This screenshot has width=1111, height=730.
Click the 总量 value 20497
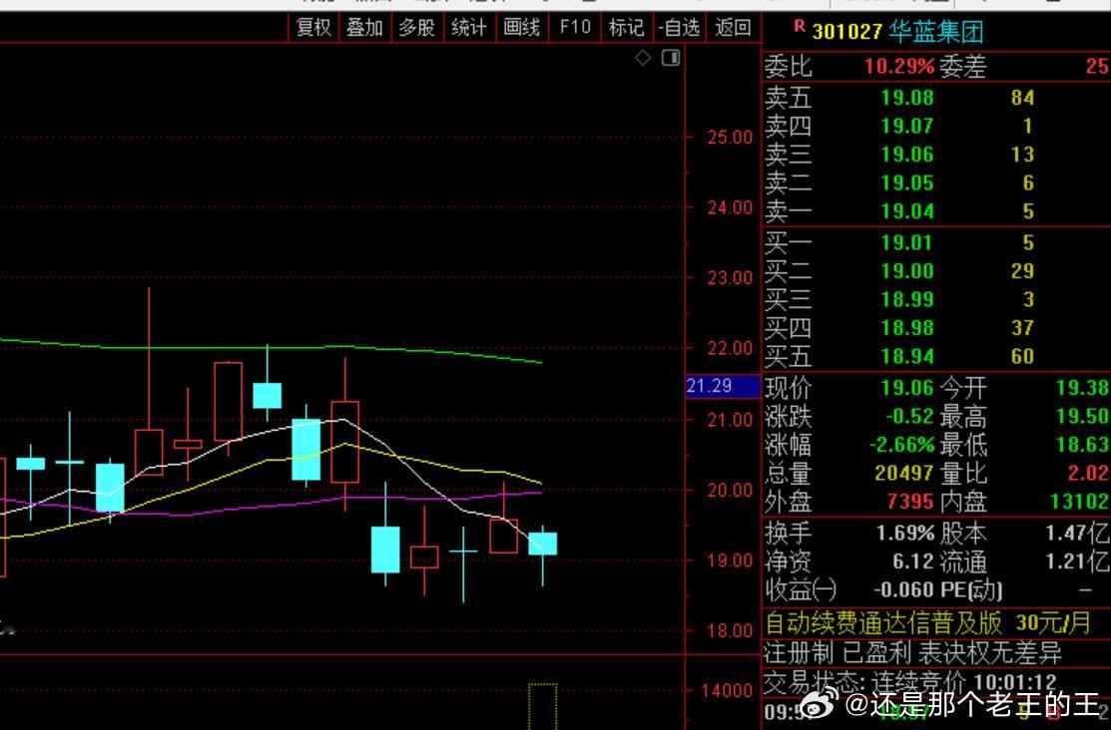pos(904,473)
